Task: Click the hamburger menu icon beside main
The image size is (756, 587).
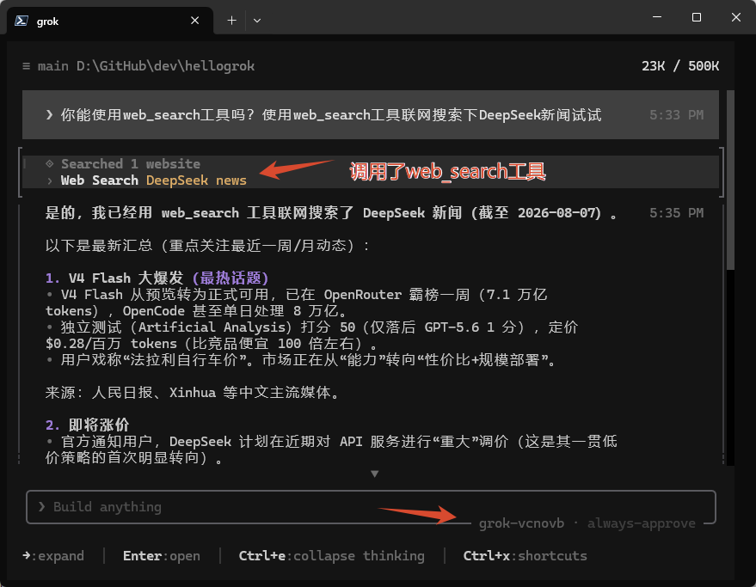Action: (26, 66)
